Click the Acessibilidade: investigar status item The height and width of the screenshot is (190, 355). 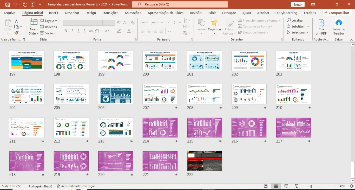76,186
